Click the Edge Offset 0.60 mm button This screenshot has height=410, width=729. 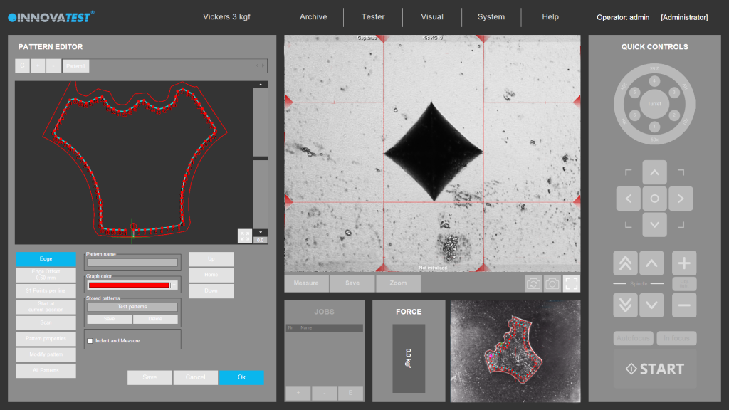(46, 275)
